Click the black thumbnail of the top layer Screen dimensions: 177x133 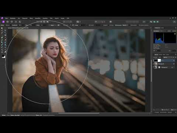click(156, 61)
